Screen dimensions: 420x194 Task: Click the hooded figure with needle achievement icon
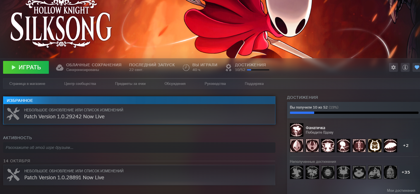tap(344, 146)
